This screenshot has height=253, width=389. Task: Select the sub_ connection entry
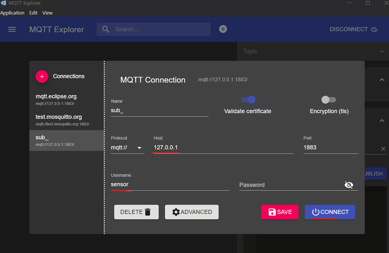pos(66,140)
